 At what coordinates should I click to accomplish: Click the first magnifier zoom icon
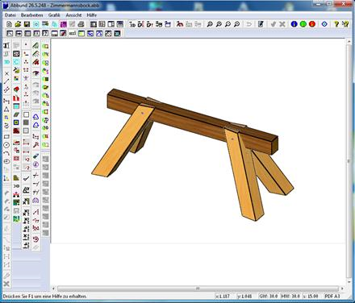tap(210, 24)
